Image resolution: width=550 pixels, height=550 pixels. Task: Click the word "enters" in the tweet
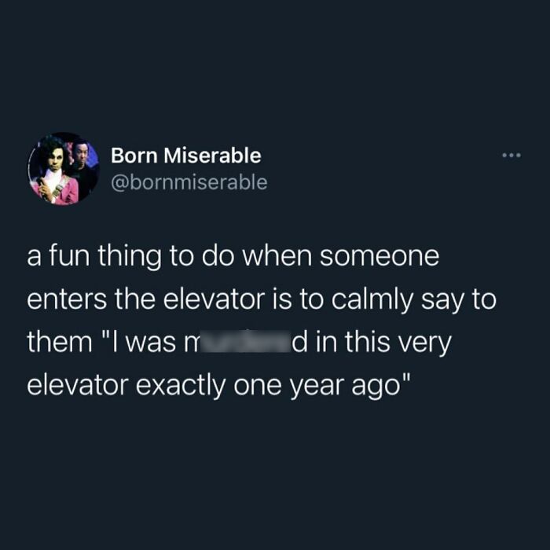67,300
